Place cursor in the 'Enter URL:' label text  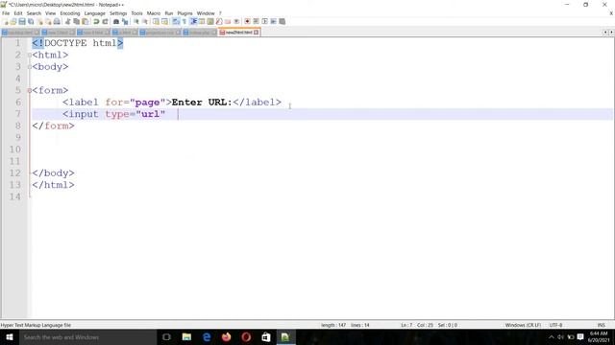pos(202,103)
